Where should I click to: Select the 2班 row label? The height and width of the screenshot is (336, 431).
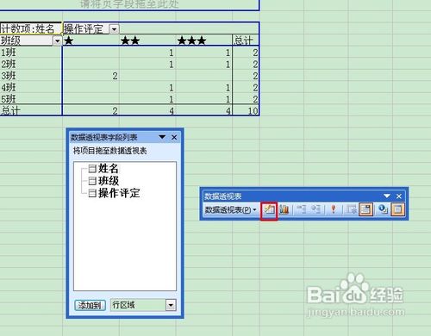(31, 64)
